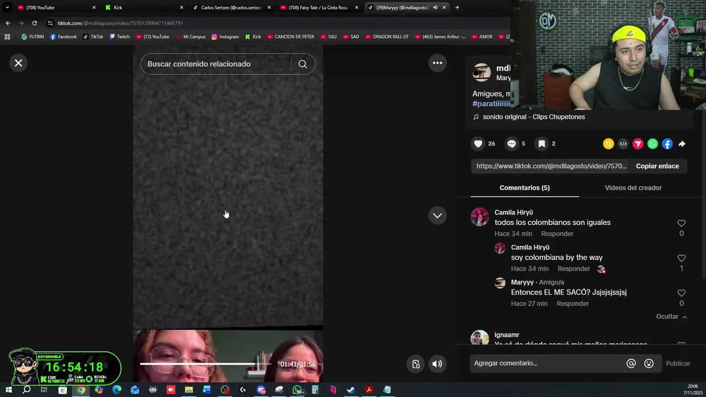Click the share arrow icon
The image size is (706, 397).
[x=682, y=144]
